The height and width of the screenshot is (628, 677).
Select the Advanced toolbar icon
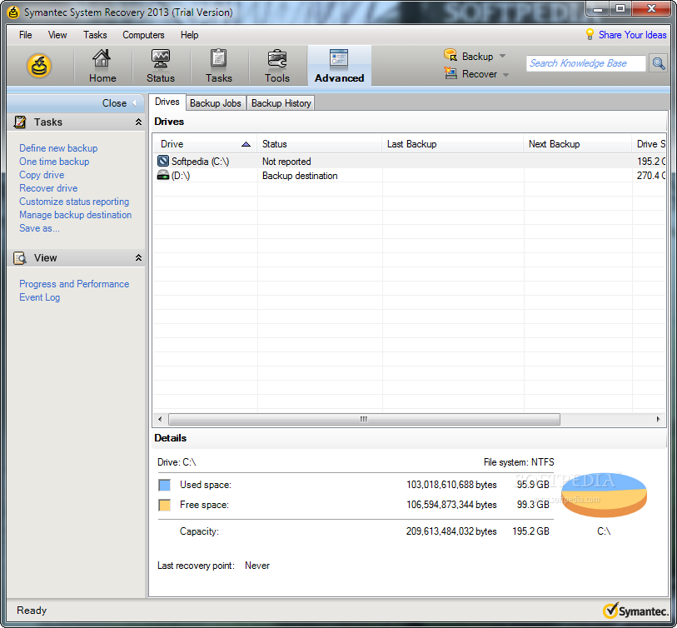point(340,66)
